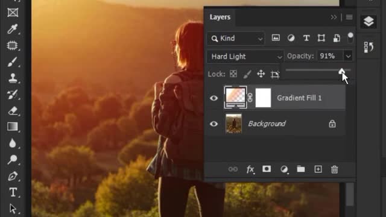This screenshot has width=386, height=217.
Task: Select the Eraser tool
Action: click(x=13, y=111)
